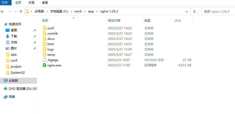Click the address bar folder icon
The image size is (235, 114).
(27, 11)
